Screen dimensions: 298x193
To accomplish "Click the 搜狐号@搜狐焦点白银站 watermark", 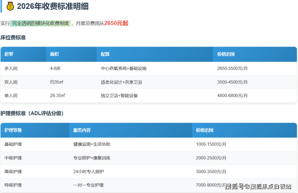I will (x=258, y=186).
